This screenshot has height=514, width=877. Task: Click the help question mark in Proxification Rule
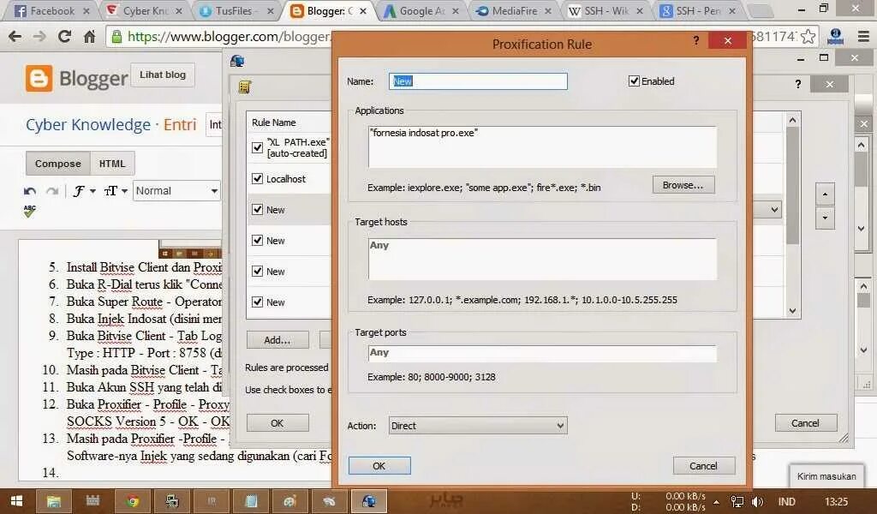[x=695, y=41]
